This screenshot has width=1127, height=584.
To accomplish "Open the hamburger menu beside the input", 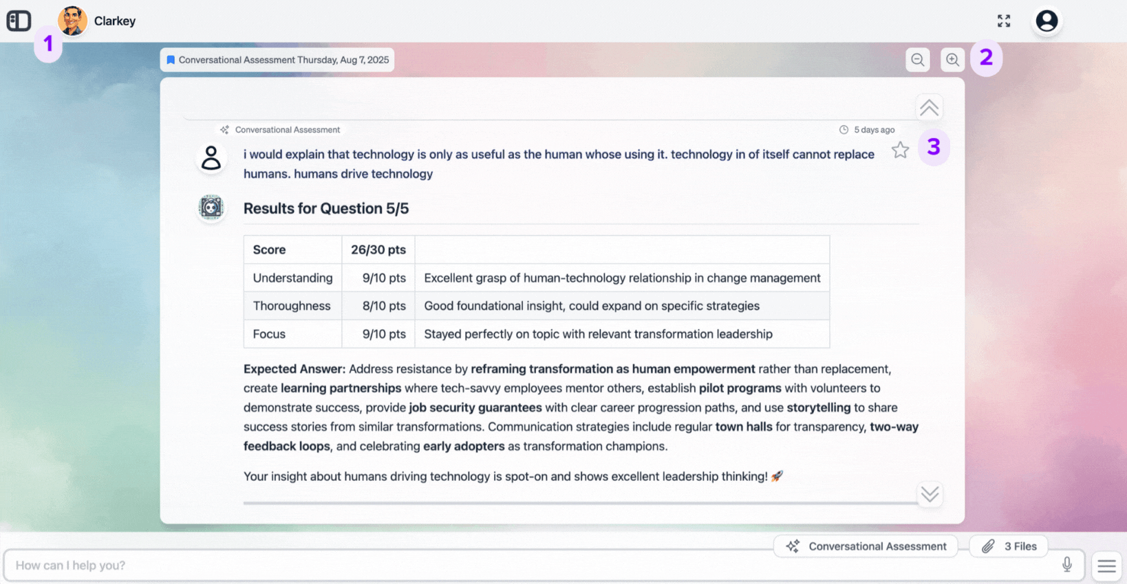I will tap(1106, 565).
